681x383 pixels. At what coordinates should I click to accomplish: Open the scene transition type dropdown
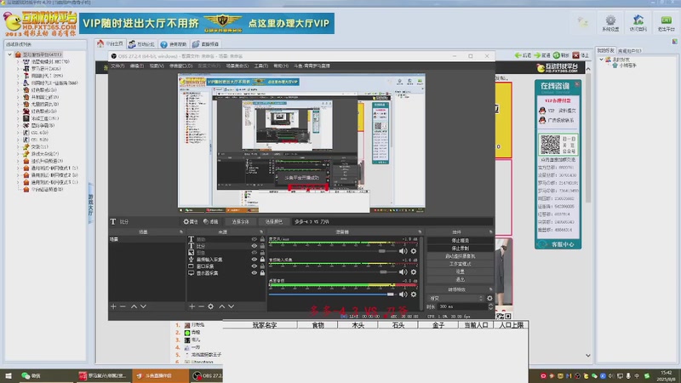coord(455,299)
